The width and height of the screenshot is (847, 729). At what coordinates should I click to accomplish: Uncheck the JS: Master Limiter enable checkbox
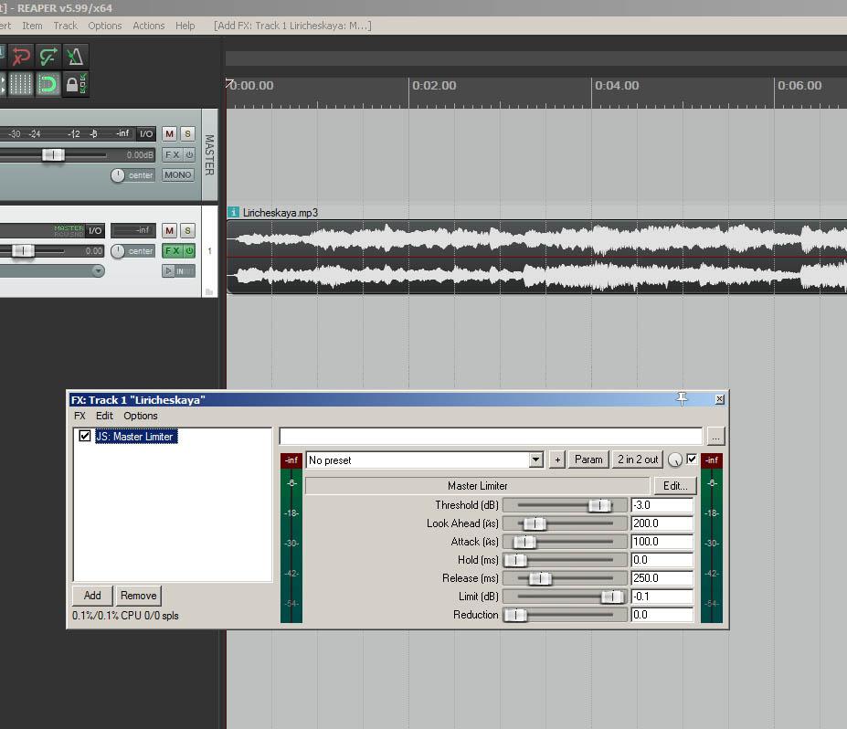85,437
